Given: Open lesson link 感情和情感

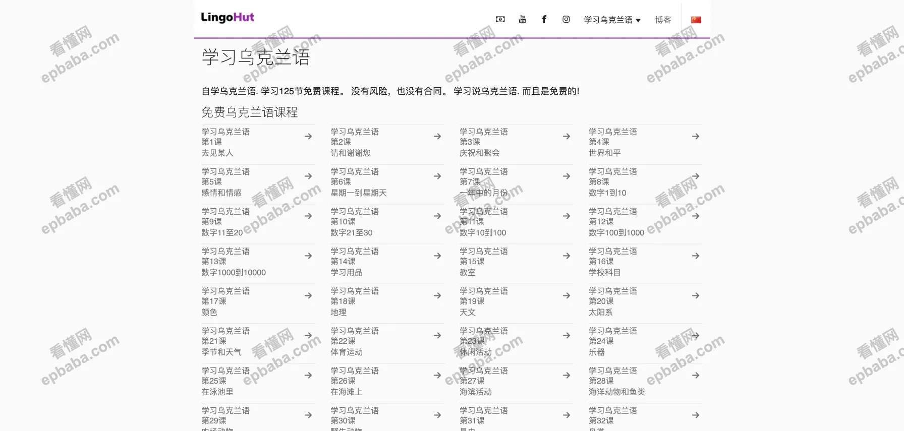Looking at the screenshot, I should (x=221, y=193).
